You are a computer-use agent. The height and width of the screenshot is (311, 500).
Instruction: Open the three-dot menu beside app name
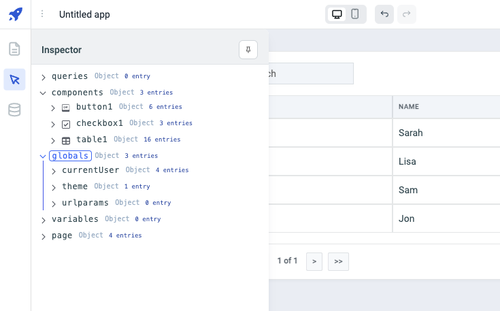42,14
